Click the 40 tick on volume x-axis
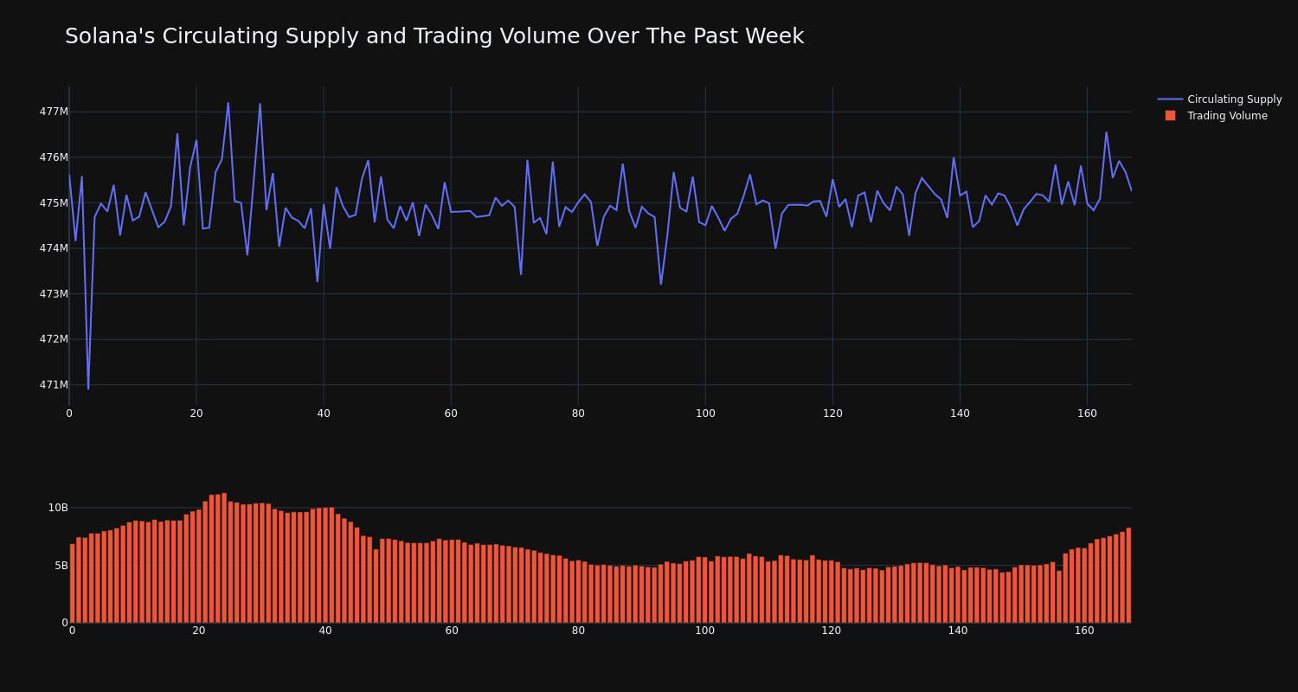The height and width of the screenshot is (692, 1298). (325, 631)
